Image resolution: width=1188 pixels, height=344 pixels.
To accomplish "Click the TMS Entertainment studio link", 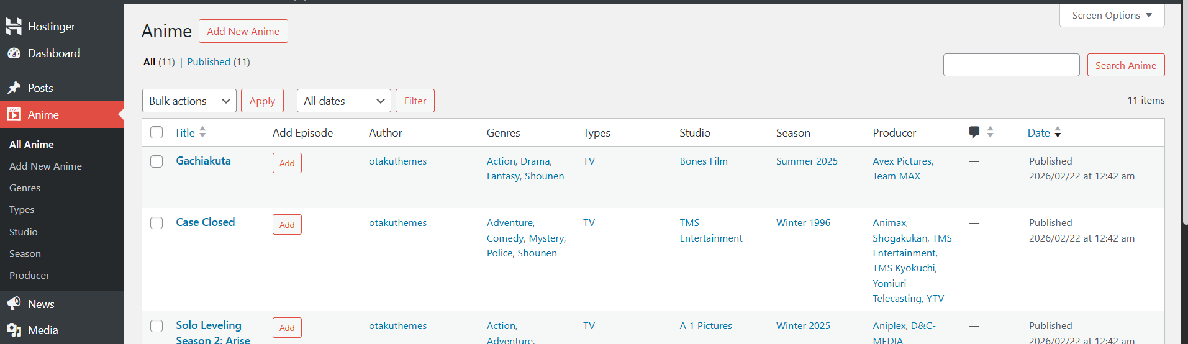I will tap(711, 230).
